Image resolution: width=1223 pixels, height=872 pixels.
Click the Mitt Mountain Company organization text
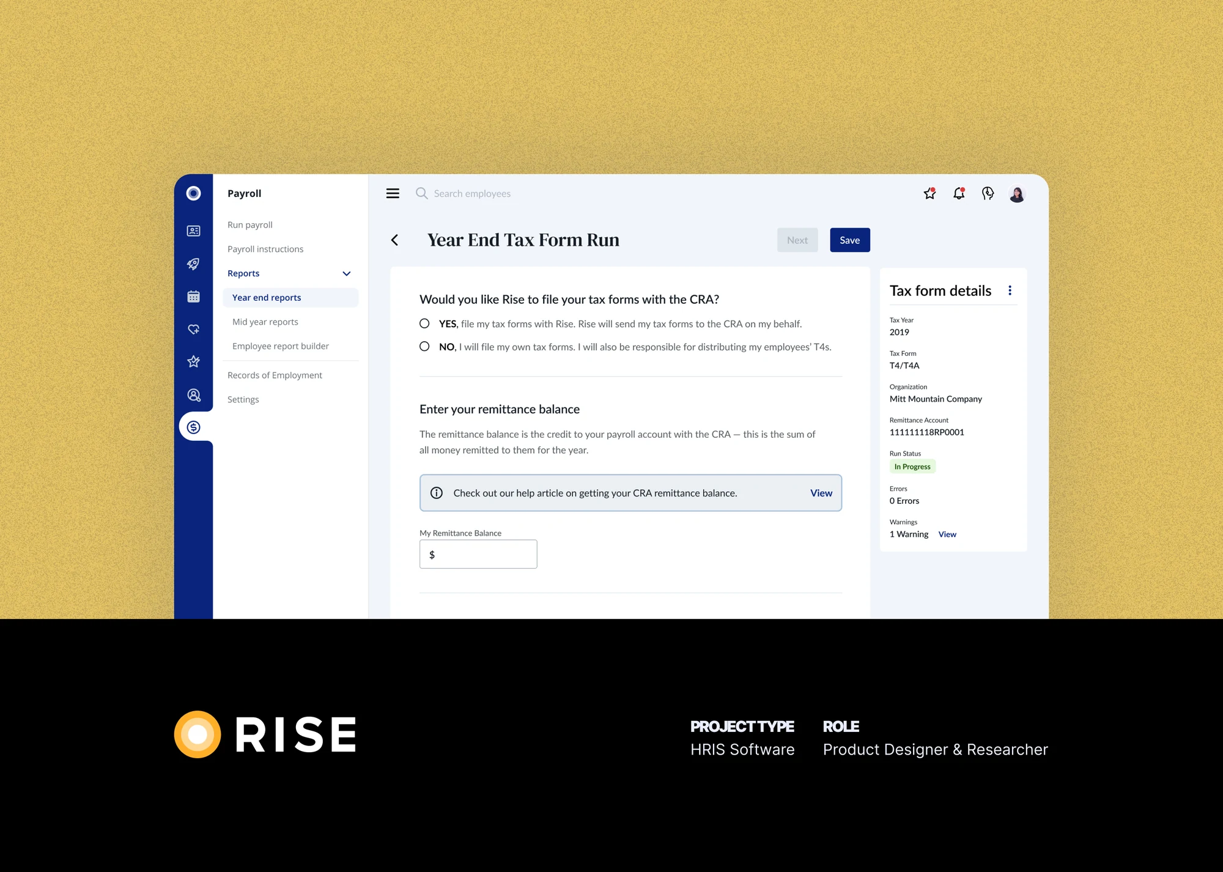[936, 399]
